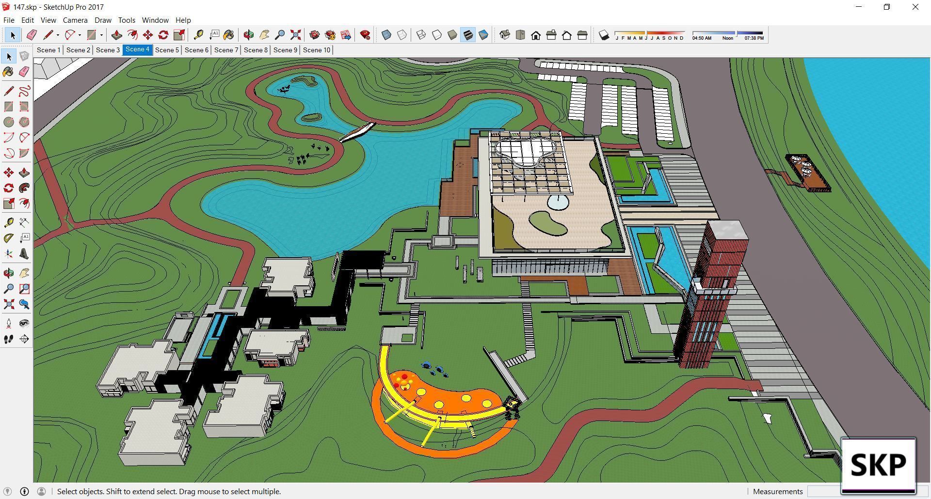This screenshot has width=931, height=499.
Task: Click the Previous view tool in left toolbar
Action: pyautogui.click(x=24, y=304)
